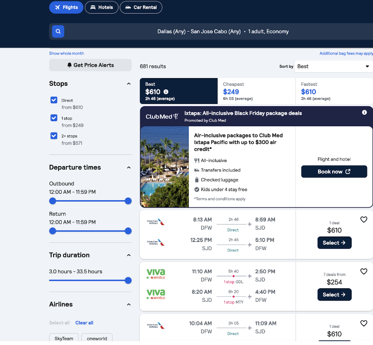This screenshot has width=373, height=345.
Task: Collapse the Airlines filter section
Action: point(129,305)
